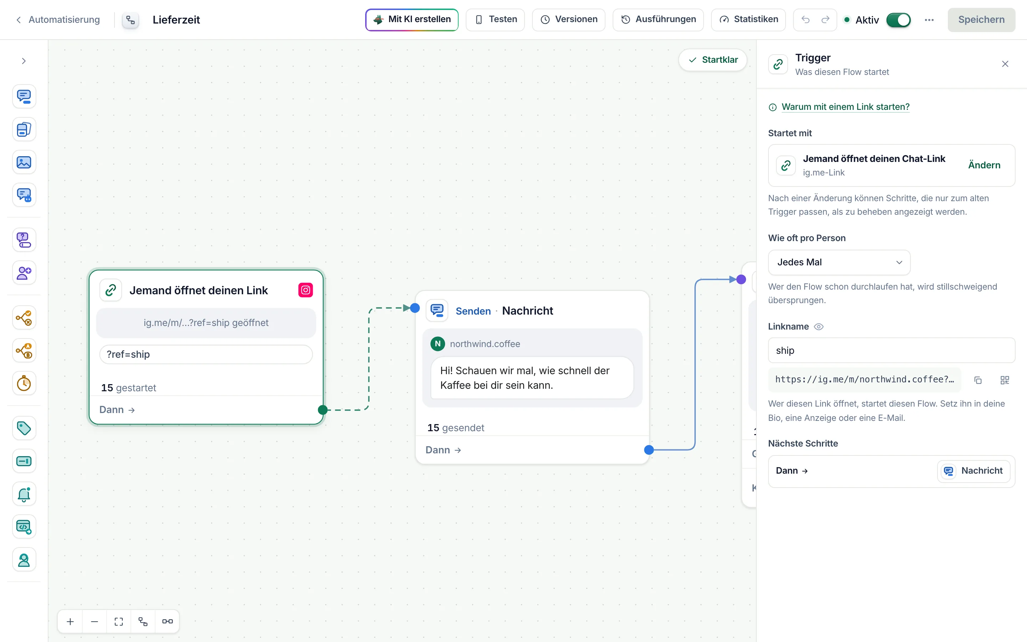
Task: Add the notification bell step
Action: pos(24,494)
